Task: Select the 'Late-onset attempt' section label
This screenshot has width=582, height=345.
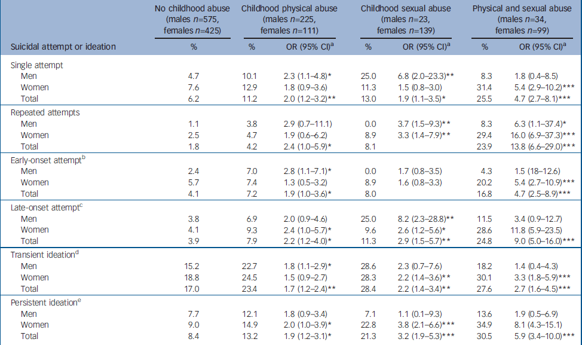Action: (x=42, y=206)
